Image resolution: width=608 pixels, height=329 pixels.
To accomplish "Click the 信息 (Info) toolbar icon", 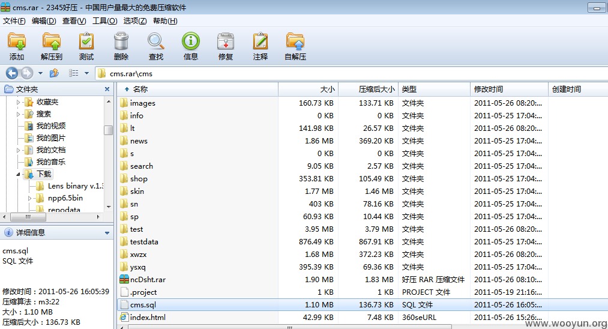I will 191,41.
